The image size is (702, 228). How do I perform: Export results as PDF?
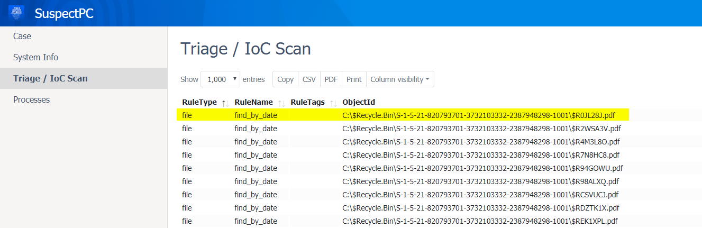331,79
